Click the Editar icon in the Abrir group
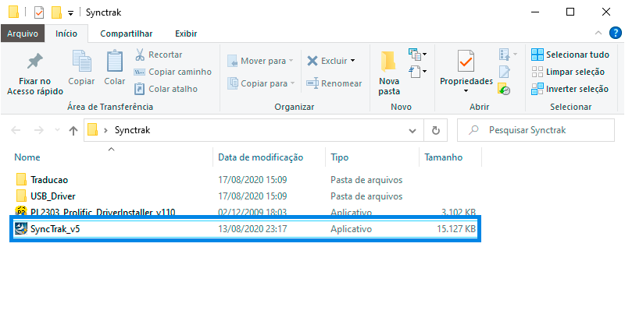 [504, 72]
